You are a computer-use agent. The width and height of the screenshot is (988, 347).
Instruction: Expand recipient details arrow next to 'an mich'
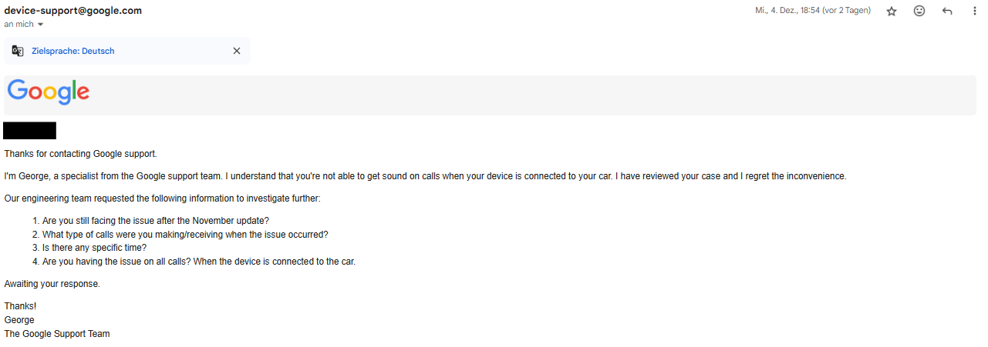pyautogui.click(x=41, y=25)
